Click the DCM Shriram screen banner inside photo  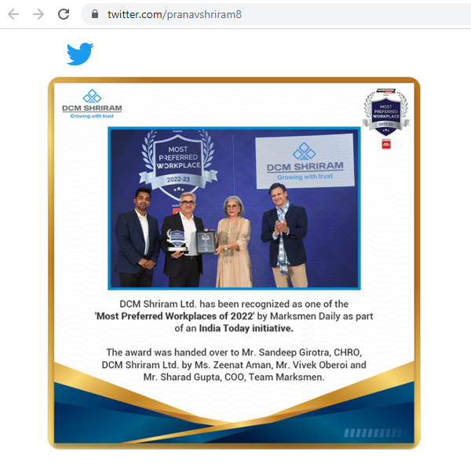click(305, 161)
